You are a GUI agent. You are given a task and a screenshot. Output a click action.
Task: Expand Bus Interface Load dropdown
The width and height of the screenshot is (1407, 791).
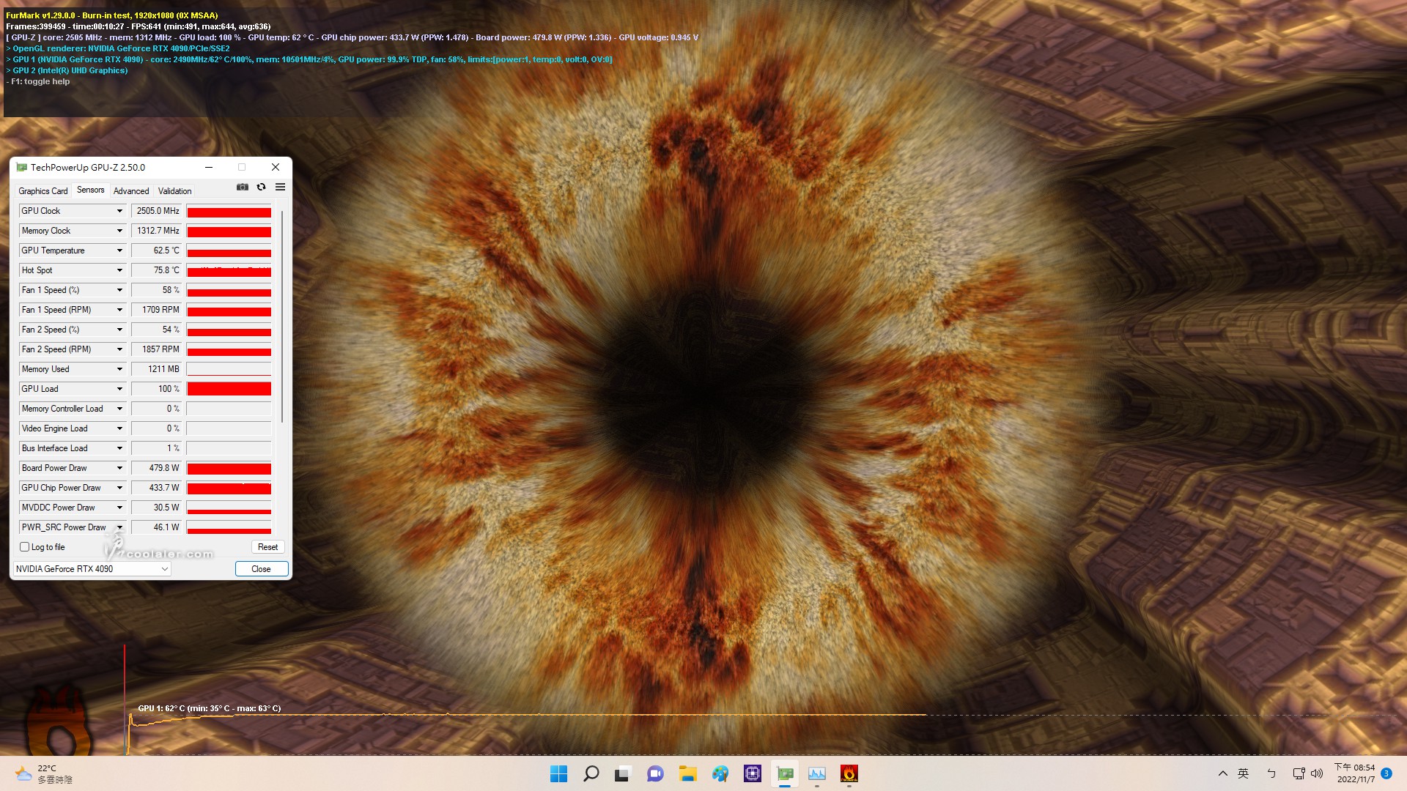click(119, 448)
